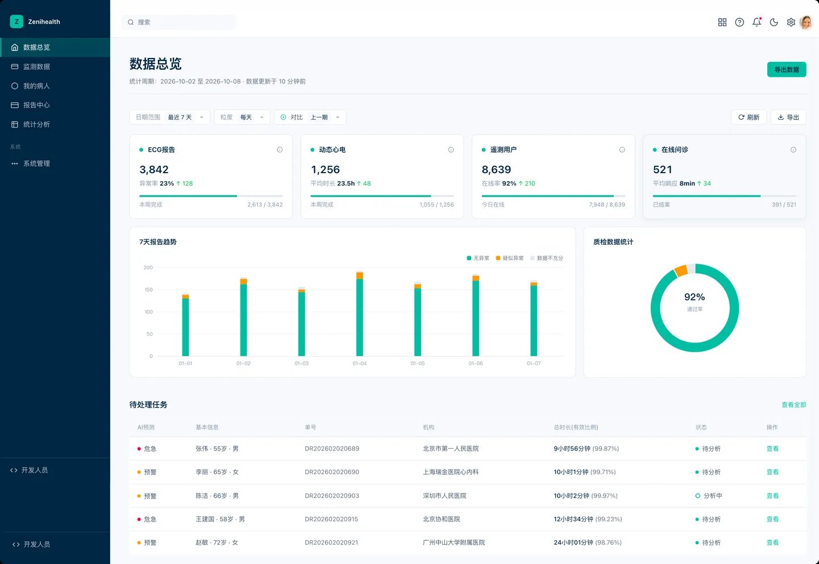The height and width of the screenshot is (564, 819).
Task: Click the search input field
Action: (x=180, y=22)
